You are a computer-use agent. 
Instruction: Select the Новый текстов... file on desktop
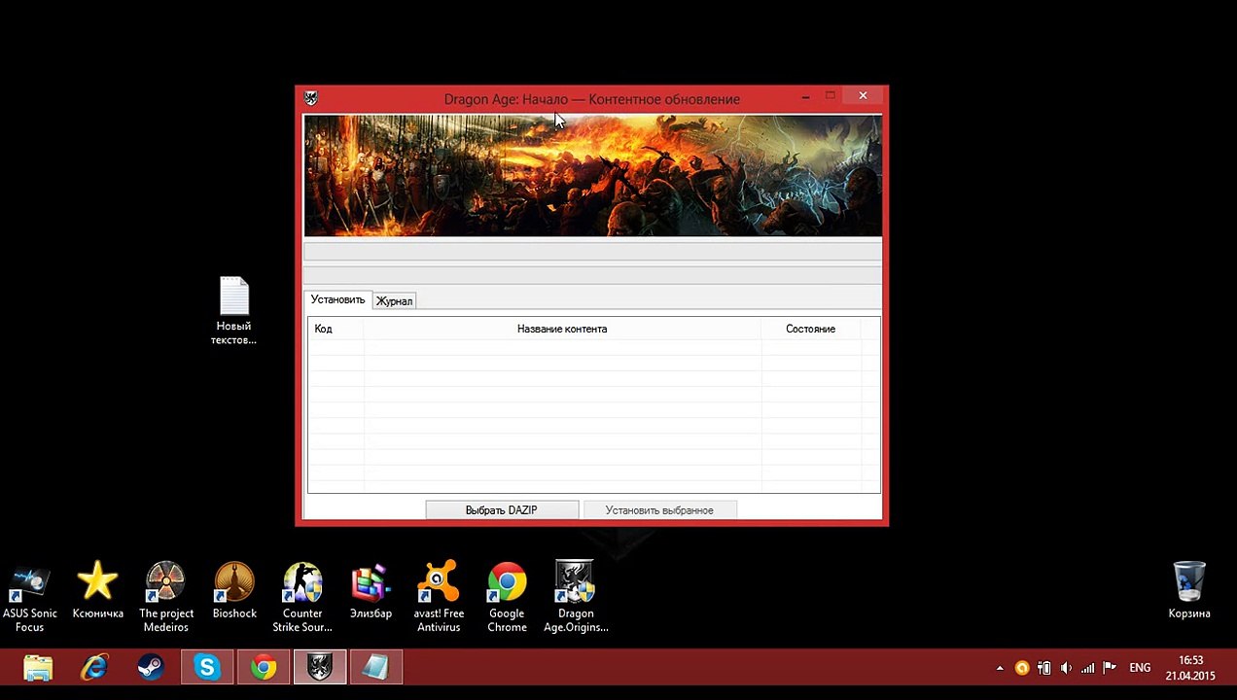(x=233, y=311)
